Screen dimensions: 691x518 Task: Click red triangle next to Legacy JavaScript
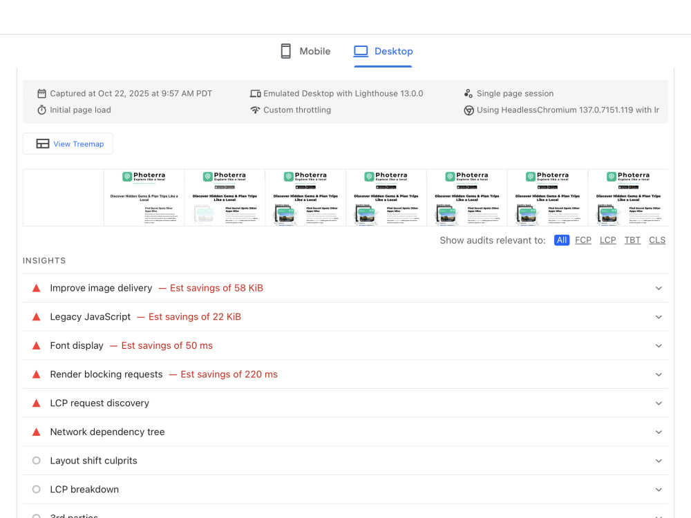37,317
